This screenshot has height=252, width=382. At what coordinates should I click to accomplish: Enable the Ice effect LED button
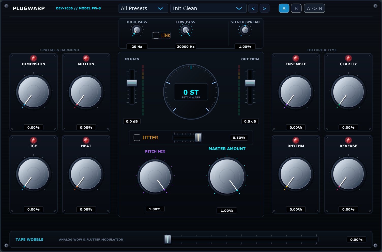coord(34,140)
